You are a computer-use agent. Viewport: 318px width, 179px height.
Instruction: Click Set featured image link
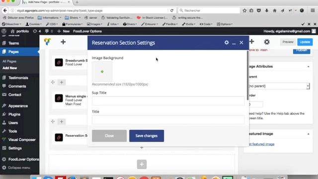pyautogui.click(x=261, y=144)
